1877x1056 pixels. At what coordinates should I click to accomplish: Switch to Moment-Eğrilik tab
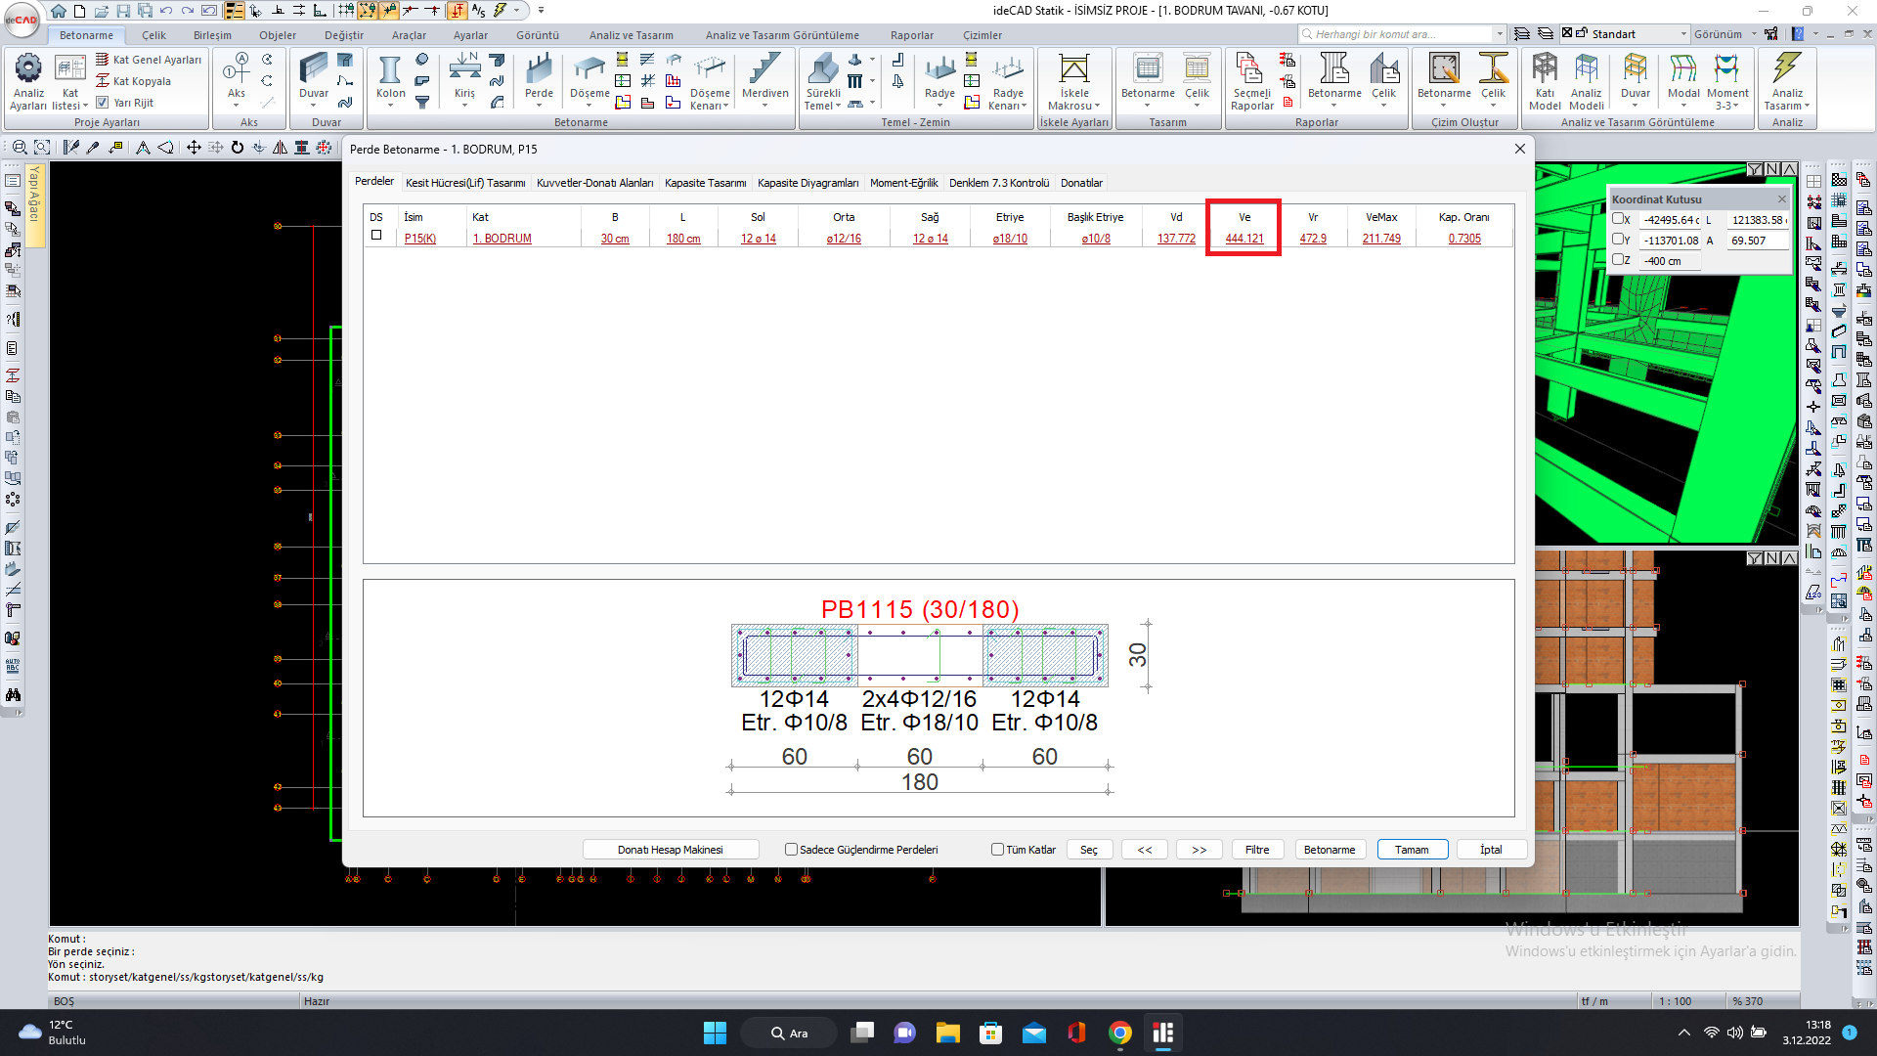(903, 183)
